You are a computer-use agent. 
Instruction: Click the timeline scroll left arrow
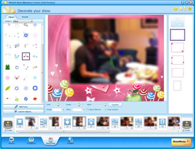pyautogui.click(x=17, y=131)
